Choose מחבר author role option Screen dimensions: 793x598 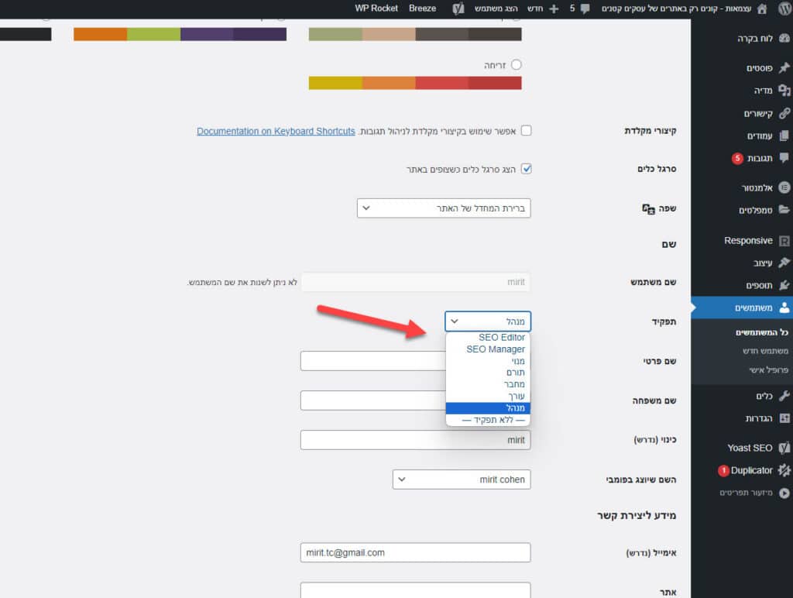point(488,384)
